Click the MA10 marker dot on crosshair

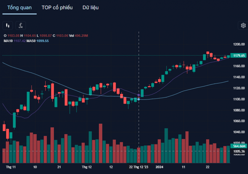point(139,95)
